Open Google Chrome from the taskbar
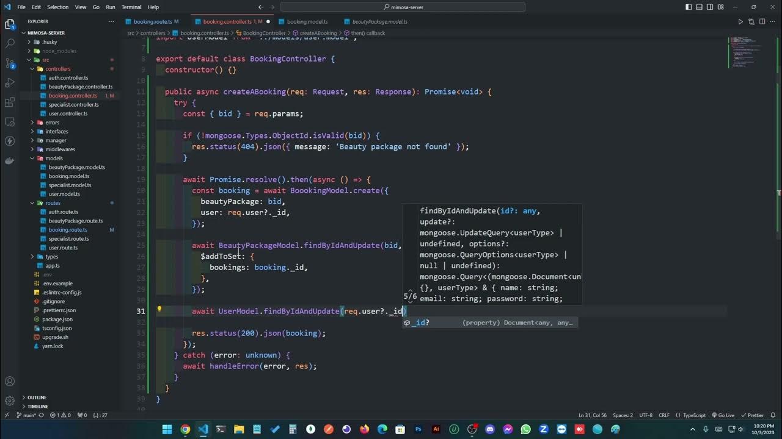 click(185, 429)
